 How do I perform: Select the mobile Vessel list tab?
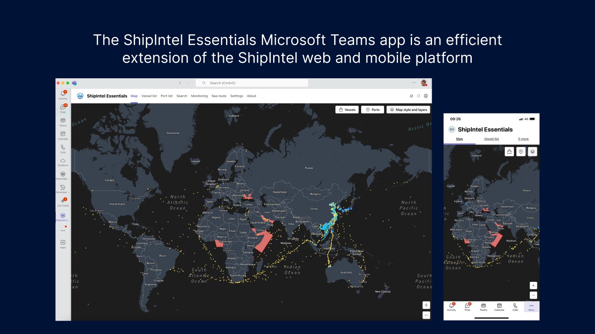pyautogui.click(x=491, y=139)
